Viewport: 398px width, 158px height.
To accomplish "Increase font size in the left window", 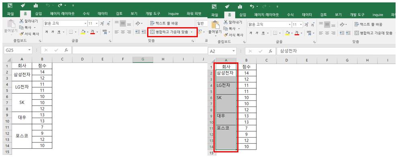I will pyautogui.click(x=102, y=24).
